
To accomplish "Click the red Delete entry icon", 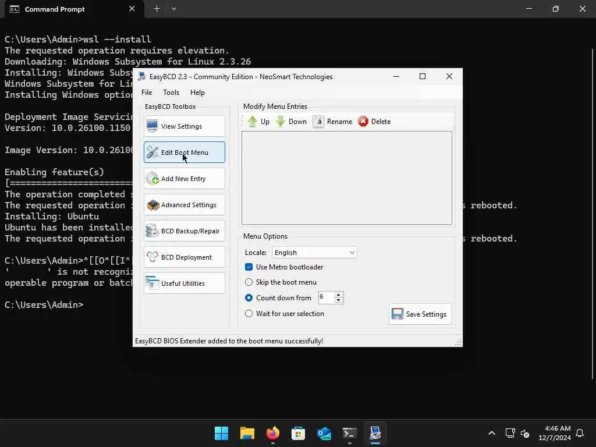I will pos(363,121).
